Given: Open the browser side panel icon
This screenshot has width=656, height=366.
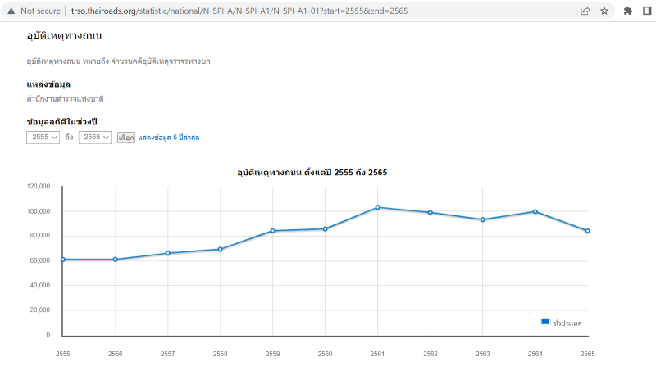Looking at the screenshot, I should pyautogui.click(x=647, y=11).
